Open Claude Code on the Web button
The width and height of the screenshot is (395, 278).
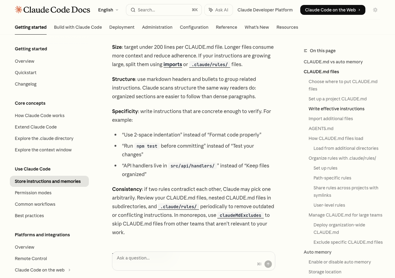pos(332,10)
